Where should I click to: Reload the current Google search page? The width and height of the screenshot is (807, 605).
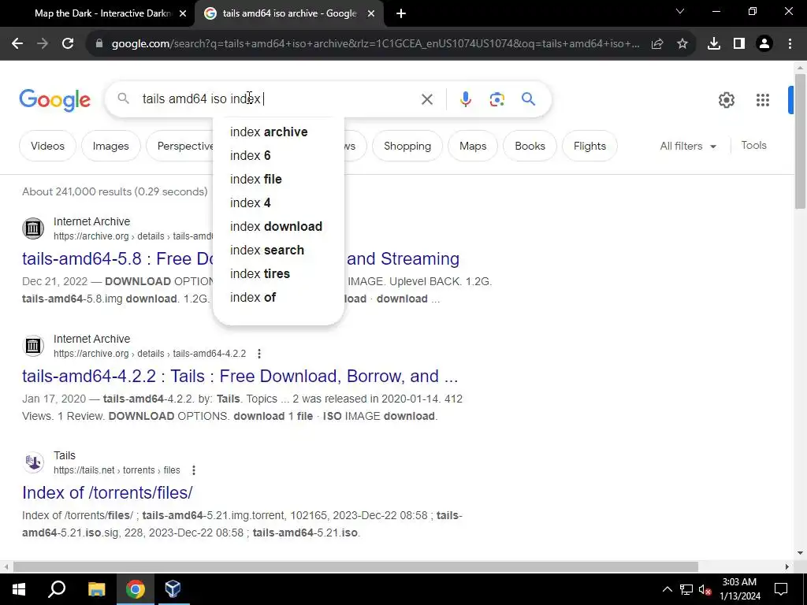pyautogui.click(x=68, y=44)
